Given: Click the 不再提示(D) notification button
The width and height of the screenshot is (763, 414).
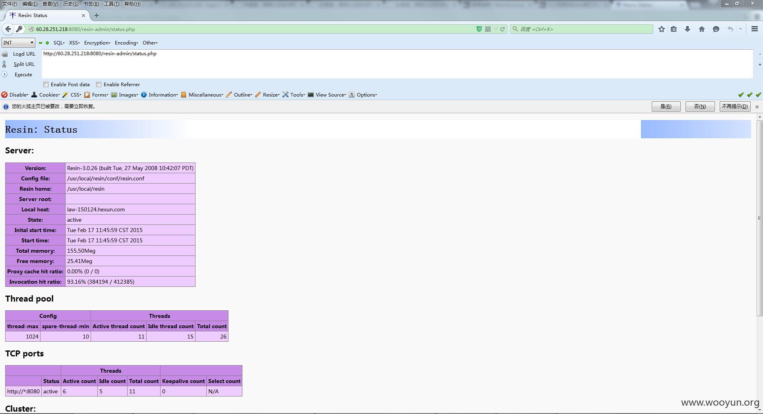Looking at the screenshot, I should click(x=735, y=106).
